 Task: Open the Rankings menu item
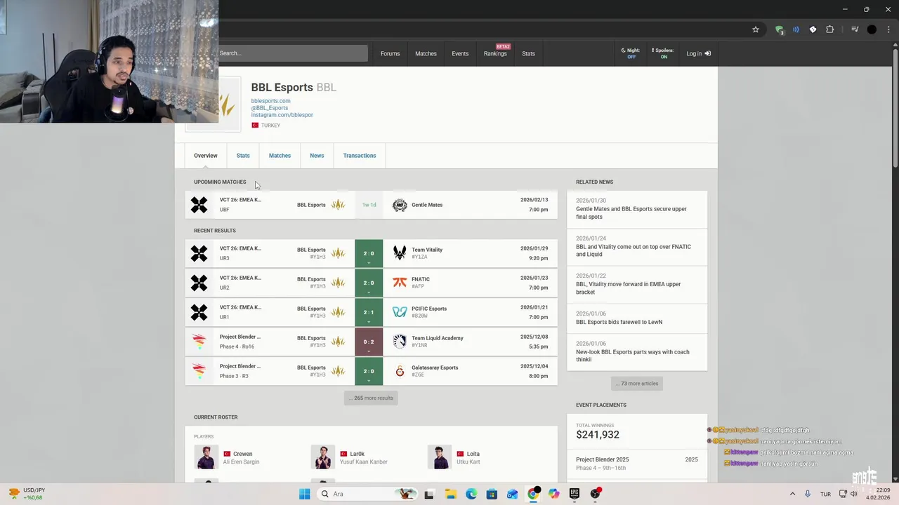[x=495, y=53]
